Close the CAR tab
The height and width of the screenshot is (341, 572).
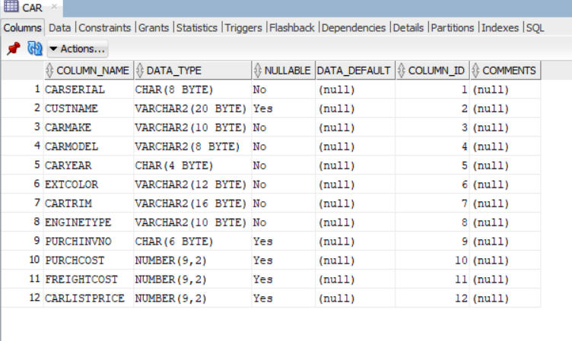pyautogui.click(x=54, y=7)
